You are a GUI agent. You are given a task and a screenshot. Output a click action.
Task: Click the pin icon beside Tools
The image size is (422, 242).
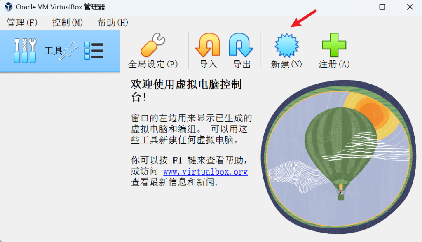(x=69, y=51)
